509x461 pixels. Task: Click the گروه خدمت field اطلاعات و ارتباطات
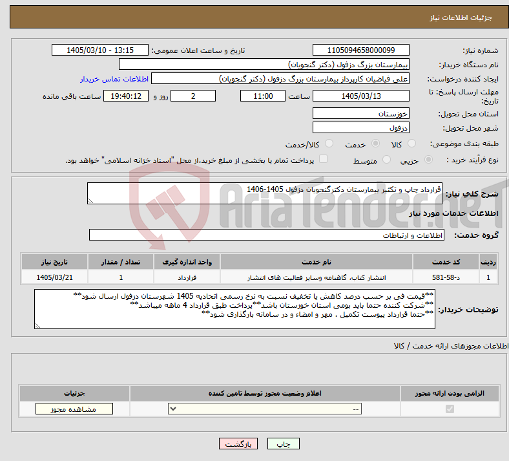[267, 235]
